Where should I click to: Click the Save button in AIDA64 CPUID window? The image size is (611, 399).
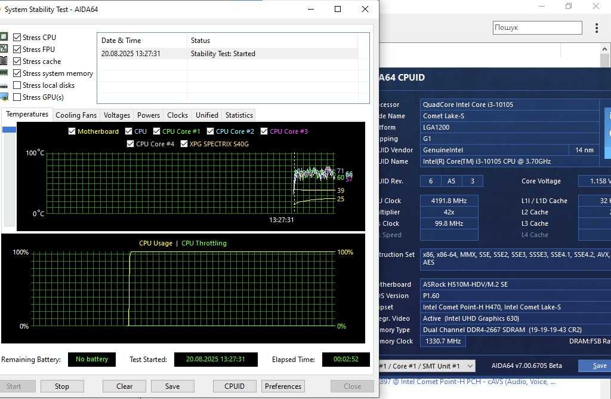[596, 366]
